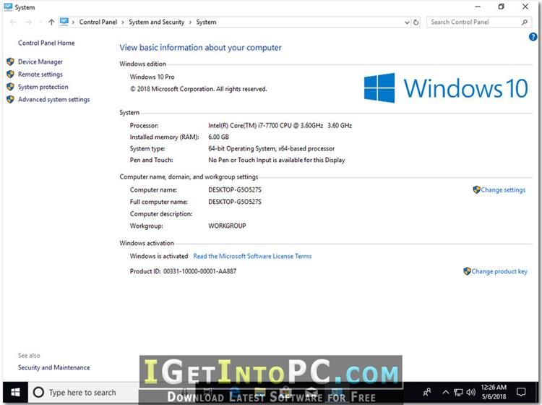Open Security and Maintenance link
Image resolution: width=542 pixels, height=405 pixels.
53,367
